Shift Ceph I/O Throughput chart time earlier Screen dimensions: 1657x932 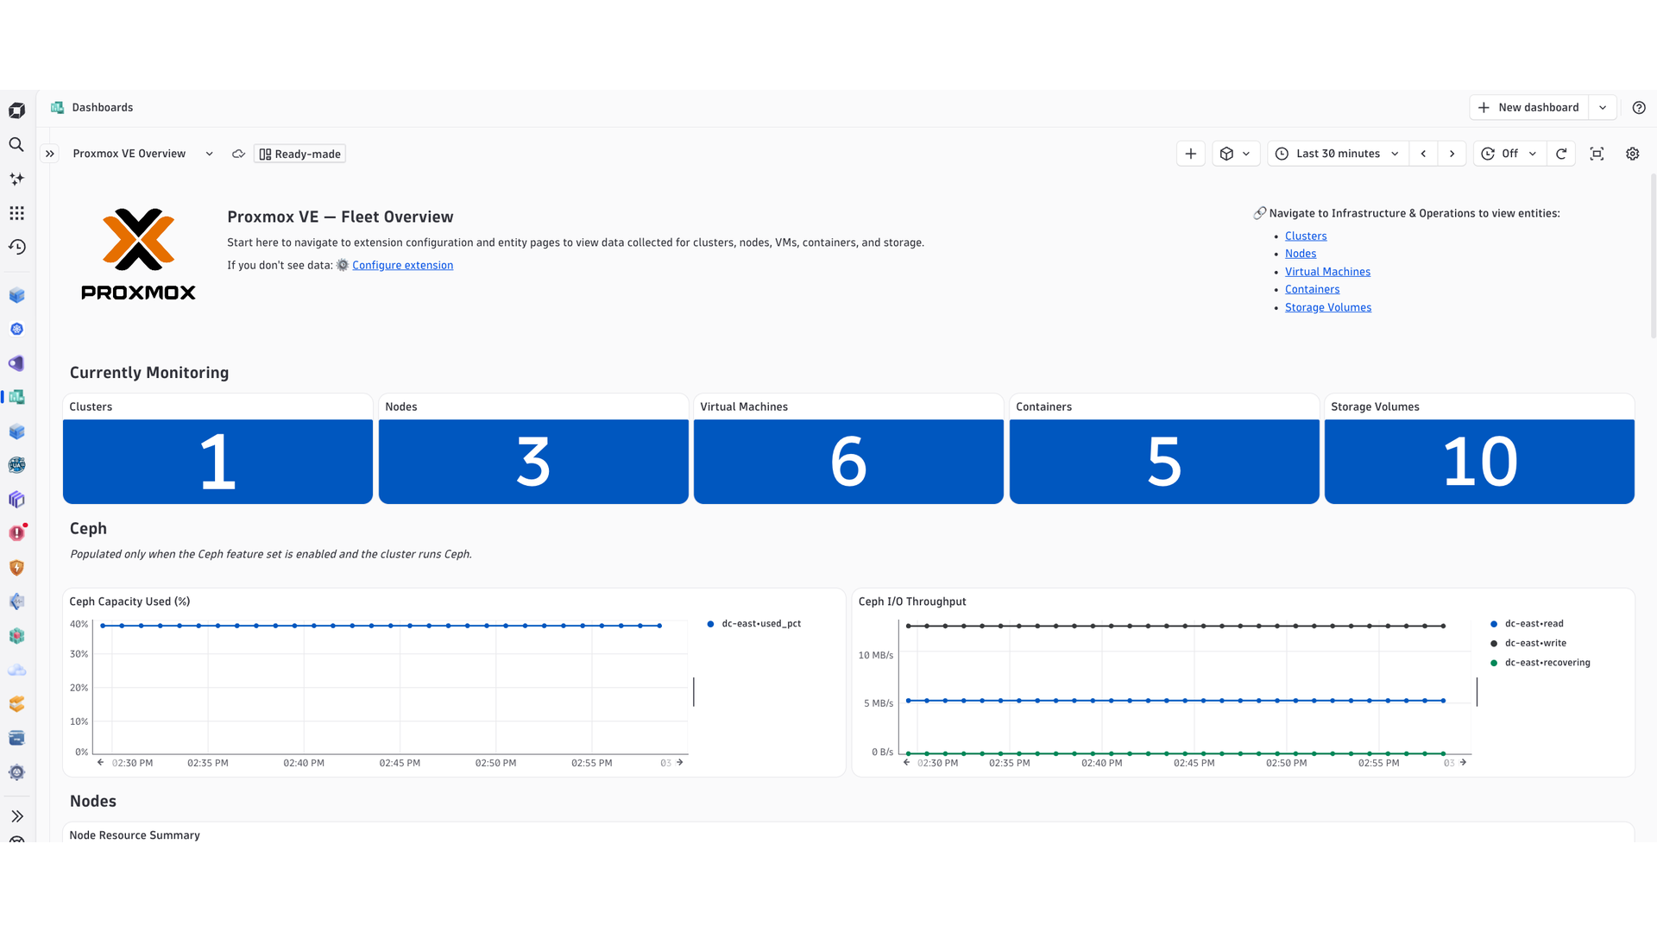pyautogui.click(x=906, y=763)
